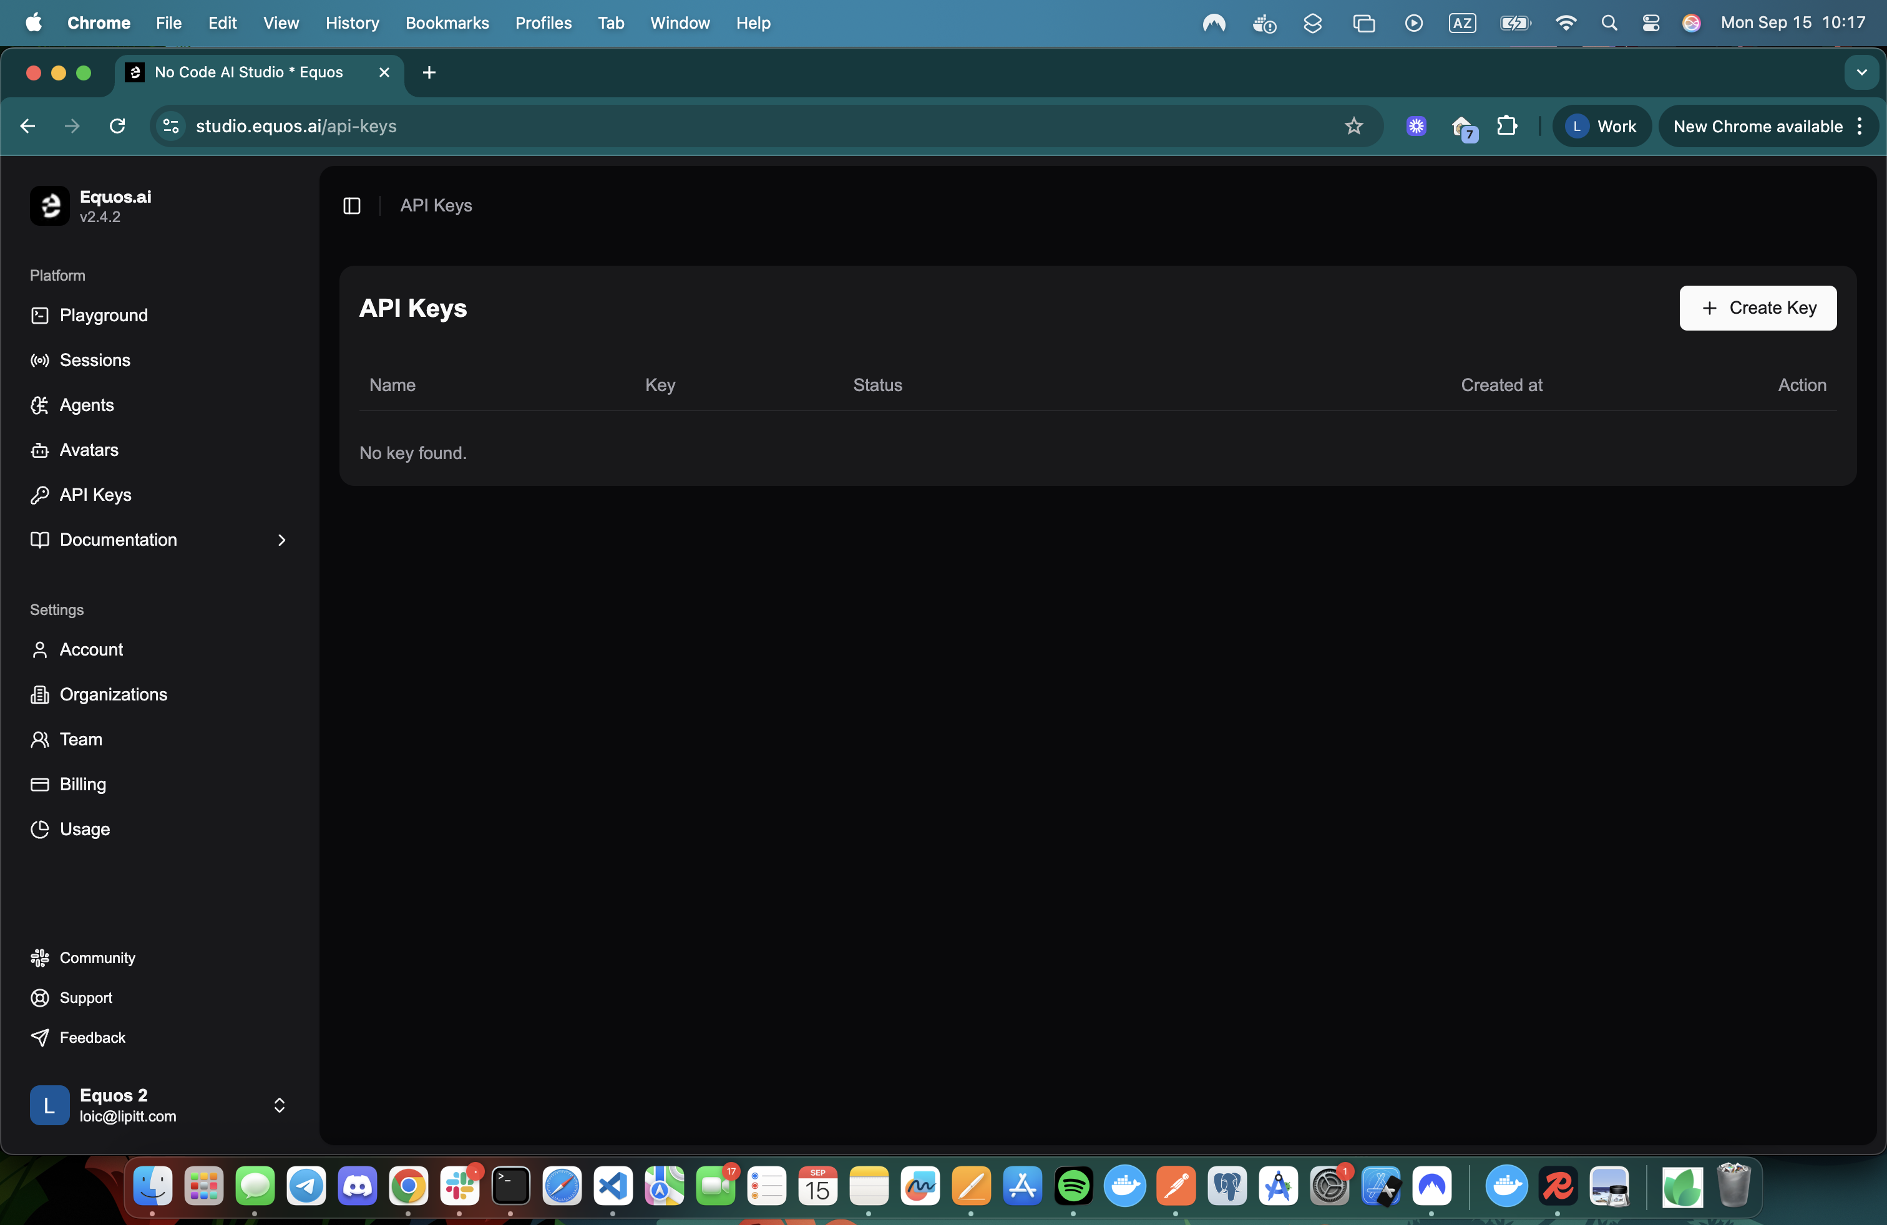
Task: Open the Bookmarks menu
Action: coord(446,23)
